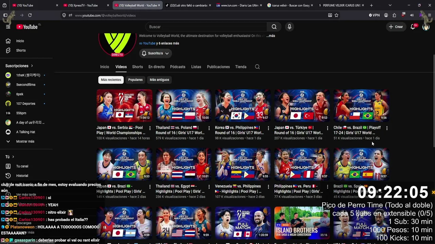The image size is (435, 244).
Task: Open the Volleyball World channel avatar
Action: (117, 44)
